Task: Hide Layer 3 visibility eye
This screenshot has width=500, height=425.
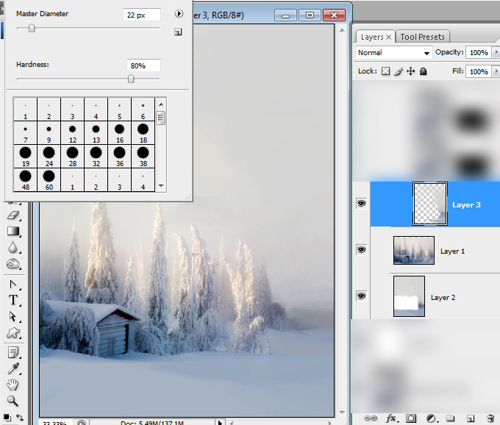Action: pyautogui.click(x=361, y=204)
